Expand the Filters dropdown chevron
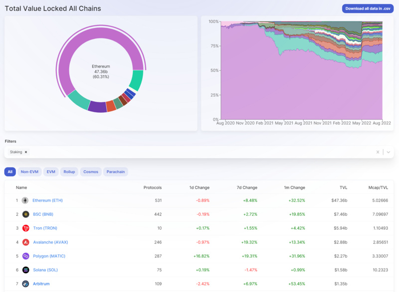The height and width of the screenshot is (292, 399). coord(388,152)
